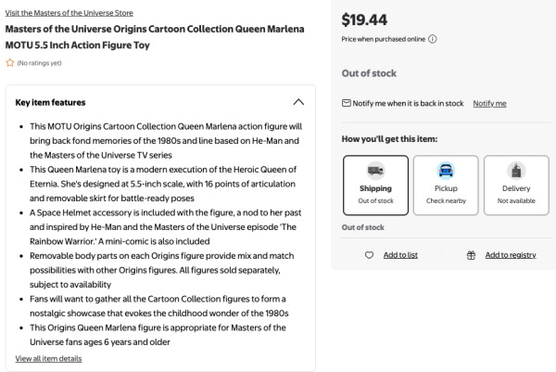
Task: Click the underlined Notify me link
Action: tap(489, 103)
